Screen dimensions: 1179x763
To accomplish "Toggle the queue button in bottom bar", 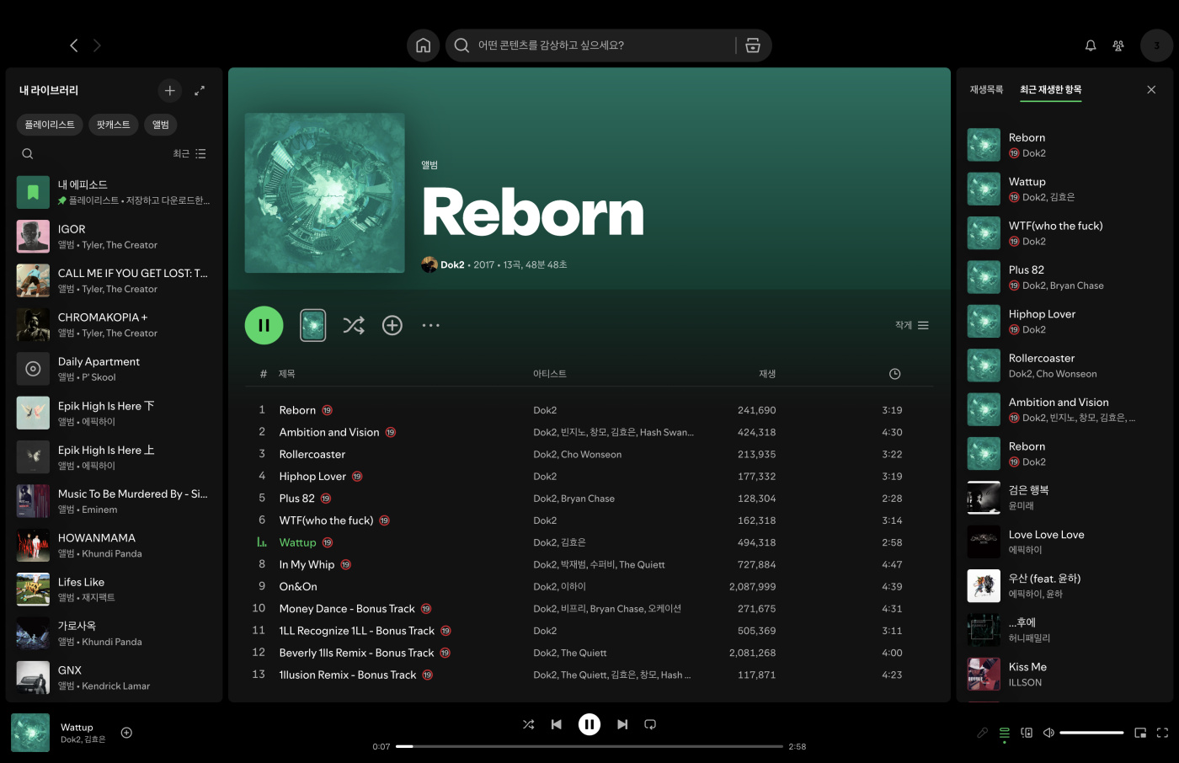I will coord(1005,733).
